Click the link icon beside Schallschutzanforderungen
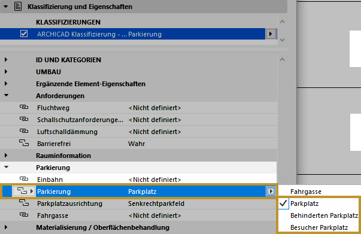 tap(24, 119)
